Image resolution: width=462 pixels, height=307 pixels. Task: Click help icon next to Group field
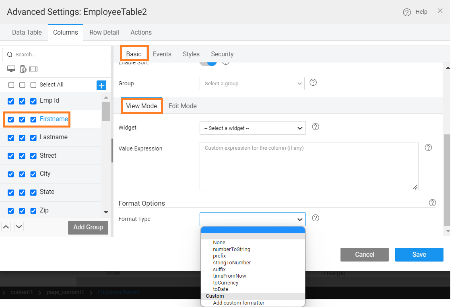(313, 82)
